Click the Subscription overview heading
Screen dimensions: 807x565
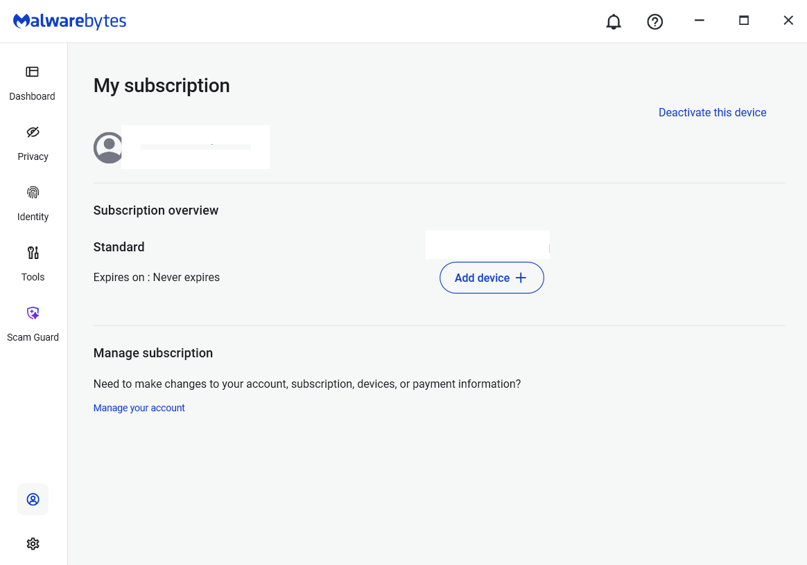click(156, 210)
